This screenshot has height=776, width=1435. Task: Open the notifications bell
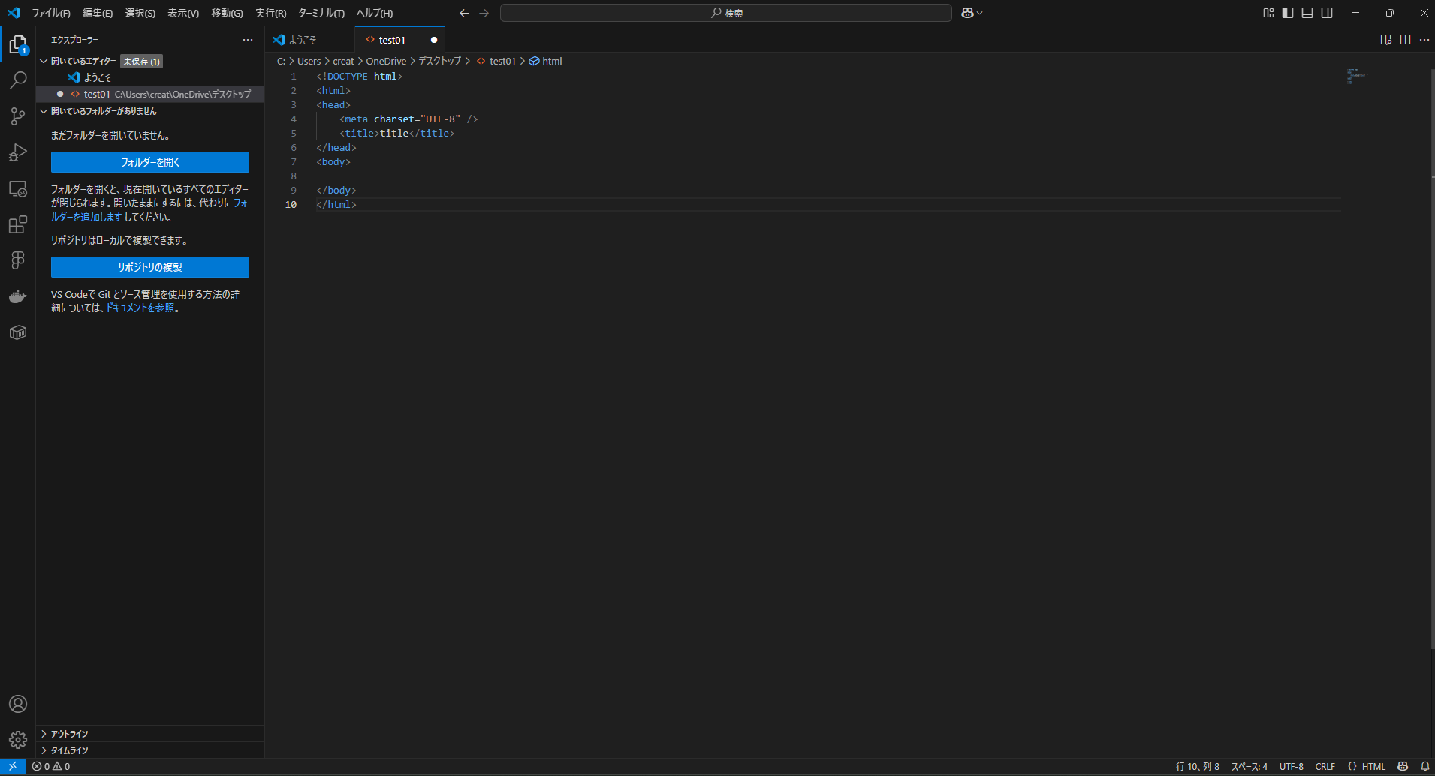point(1425,766)
